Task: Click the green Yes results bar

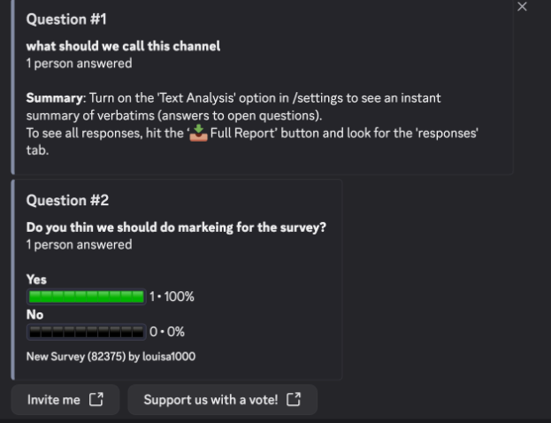Action: click(x=87, y=296)
